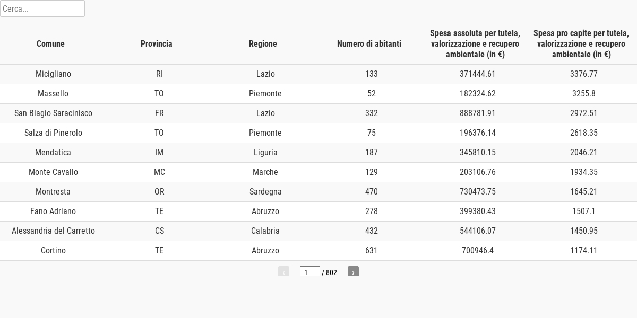This screenshot has height=318, width=637.
Task: Click the Montresta comune cell
Action: click(x=53, y=192)
